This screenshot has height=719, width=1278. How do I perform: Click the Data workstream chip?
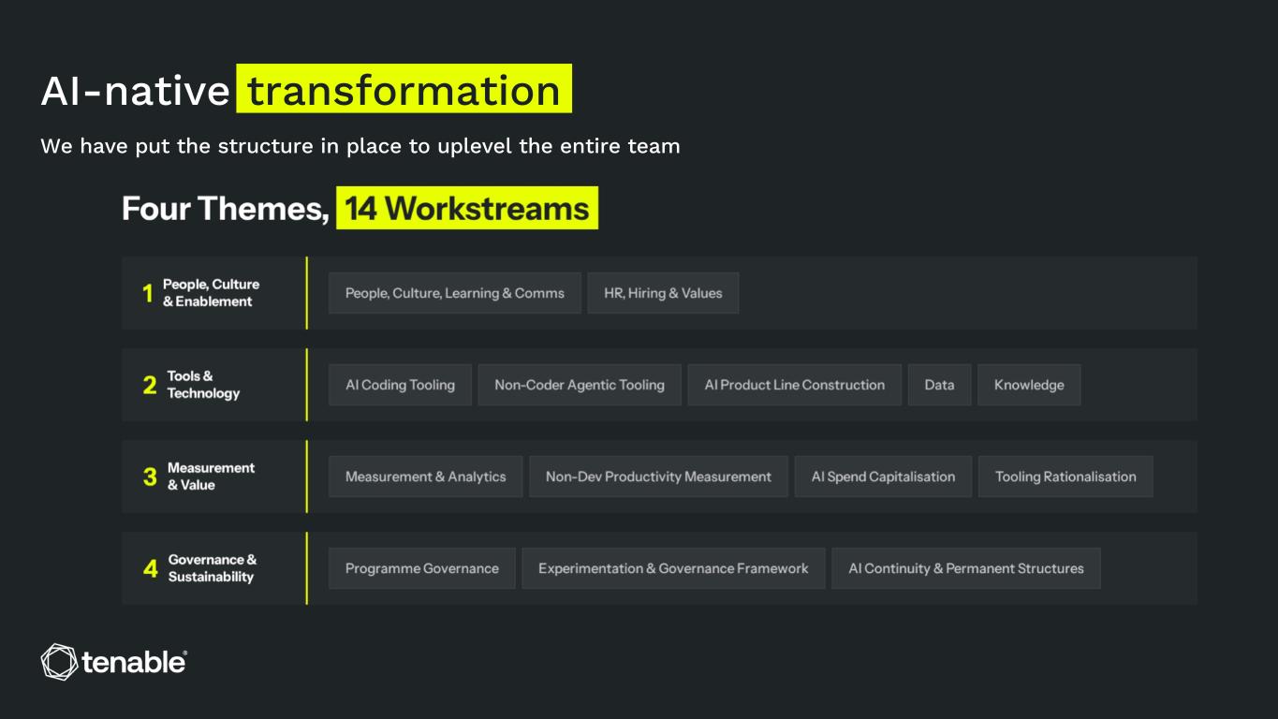coord(939,385)
